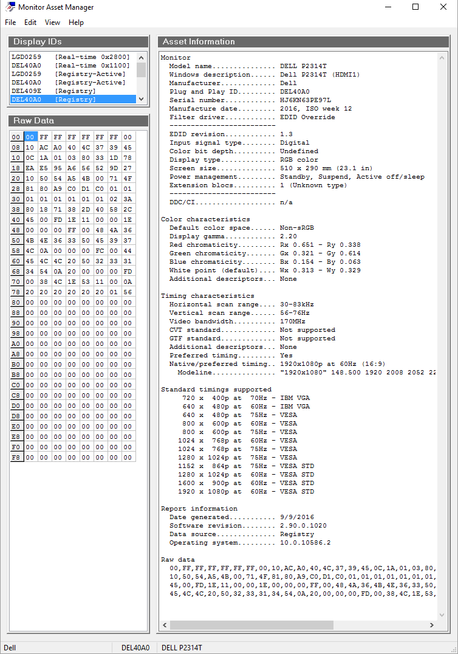Select LGD0259 Real-time 0x2800 display entry
Image resolution: width=458 pixels, height=654 pixels.
coord(70,57)
